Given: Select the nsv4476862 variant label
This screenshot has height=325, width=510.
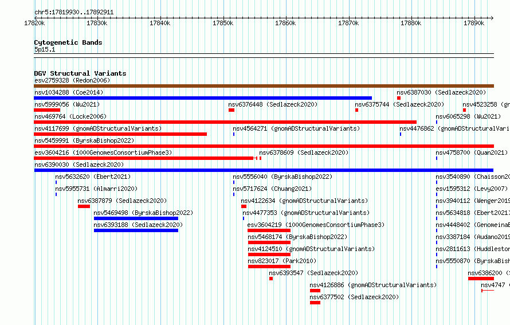Looking at the screenshot, I should tap(455, 128).
